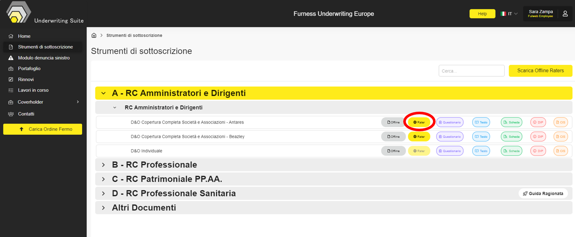The width and height of the screenshot is (575, 237).
Task: Collapse section A - RC Amministratori e Dirigenti
Action: (x=103, y=93)
